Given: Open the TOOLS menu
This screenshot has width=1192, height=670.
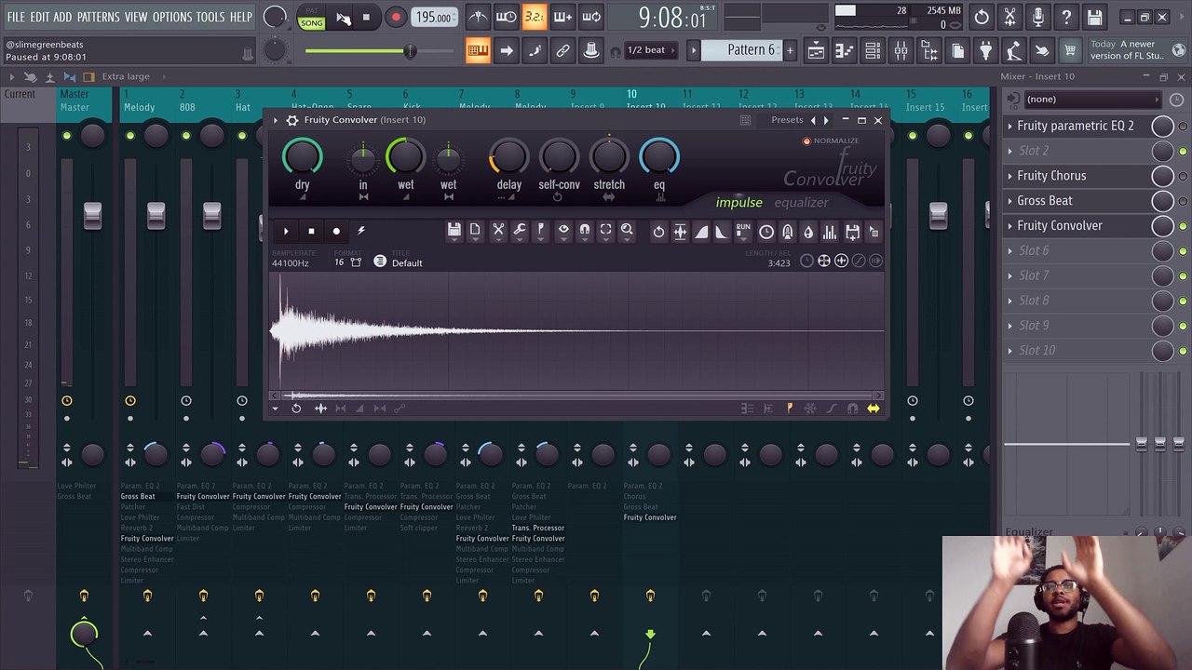Looking at the screenshot, I should (210, 17).
